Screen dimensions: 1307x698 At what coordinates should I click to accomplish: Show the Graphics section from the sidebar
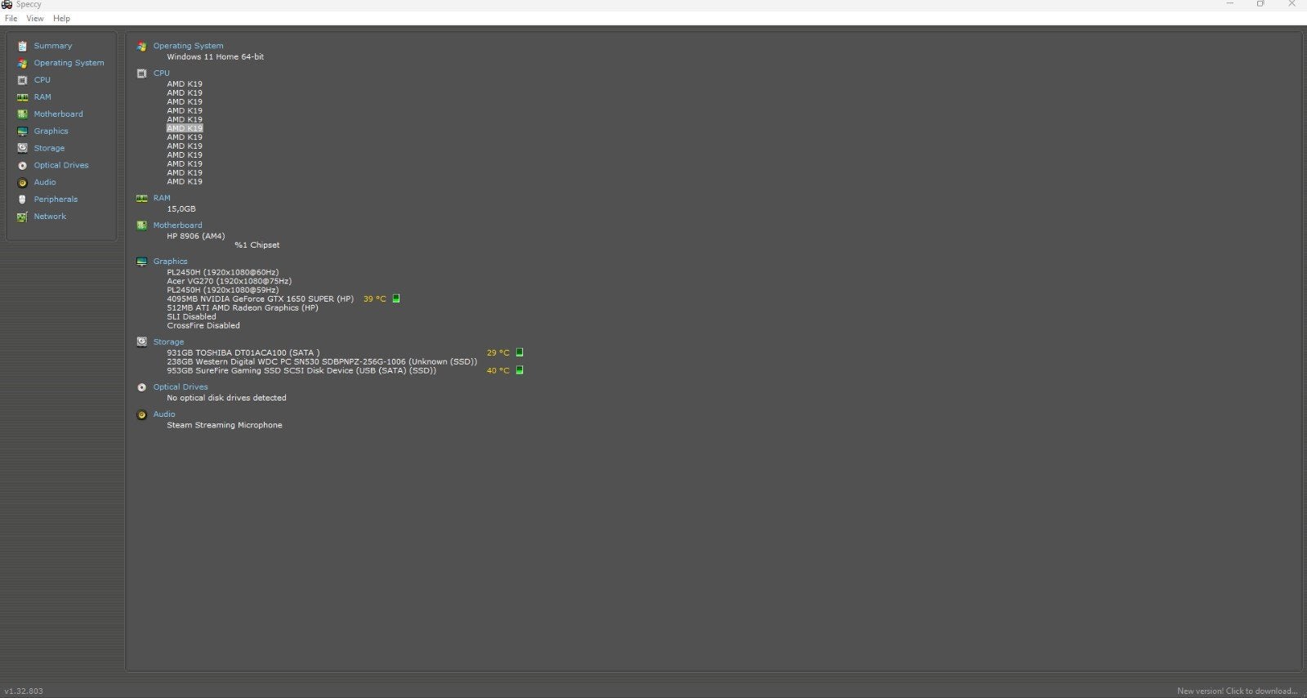coord(51,132)
